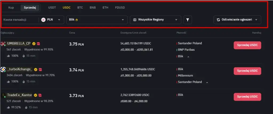
Task: Click Santander Poland in UMBRELLA_CP row
Action: tap(190, 43)
